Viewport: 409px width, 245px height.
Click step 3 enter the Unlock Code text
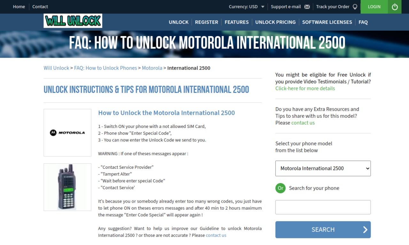(x=152, y=140)
